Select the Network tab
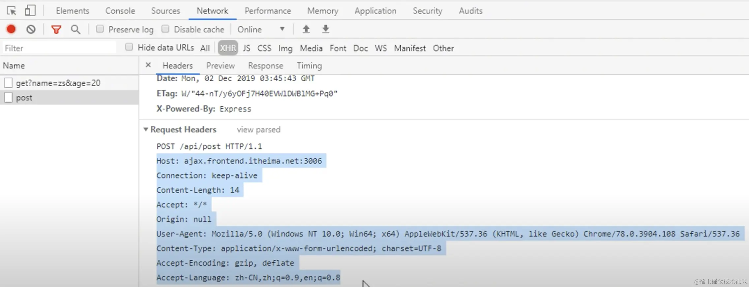The width and height of the screenshot is (749, 287). pyautogui.click(x=212, y=11)
